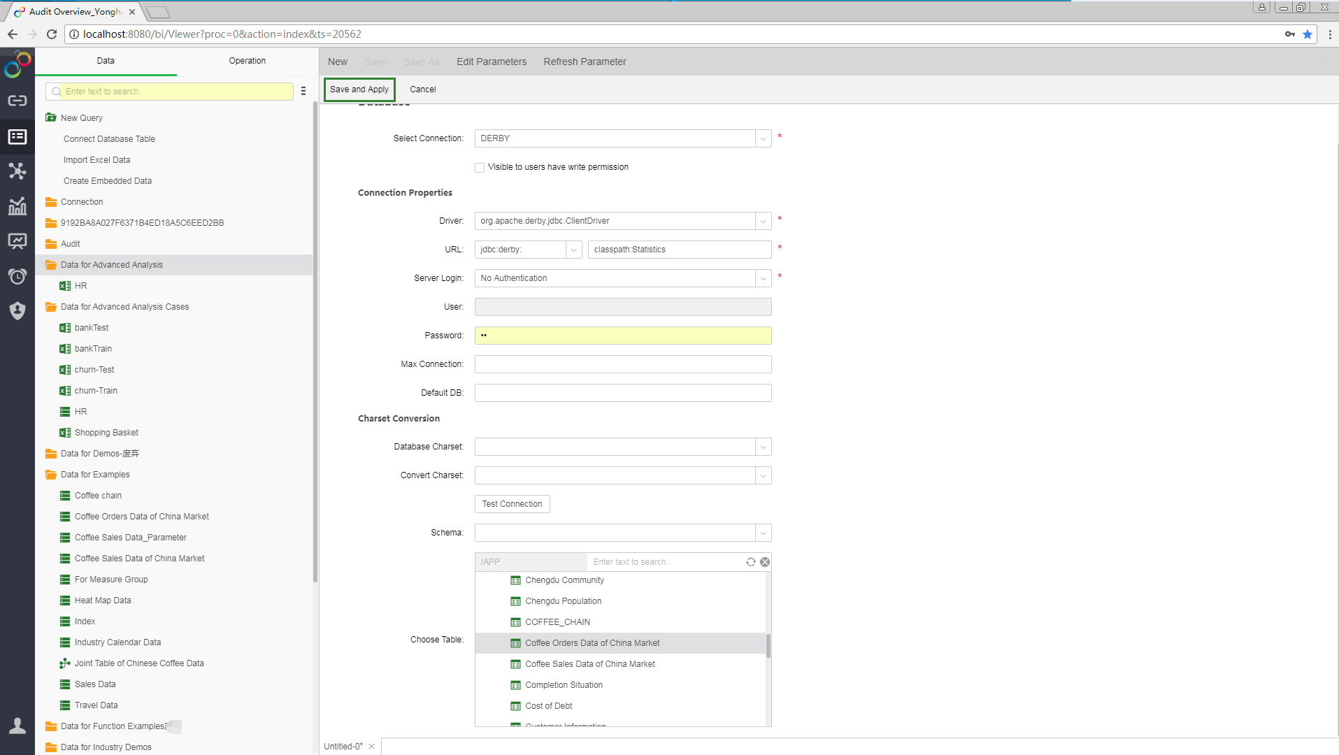Screen dimensions: 1339x755
Task: Click the Max Connection input field
Action: 622,364
